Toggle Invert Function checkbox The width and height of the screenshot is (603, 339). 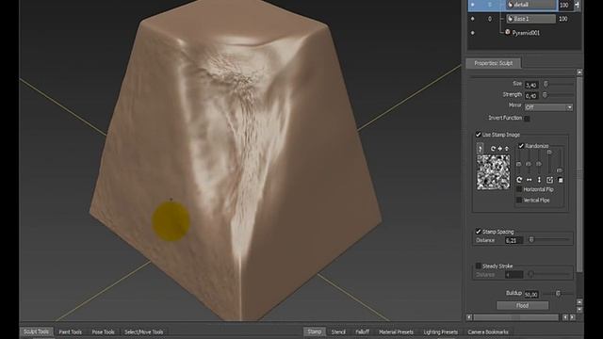(528, 119)
